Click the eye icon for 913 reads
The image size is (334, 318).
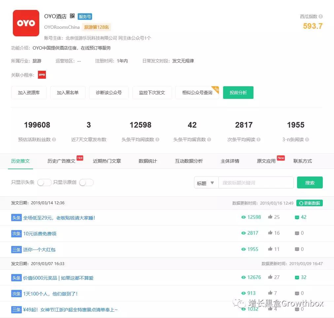[x=244, y=293]
